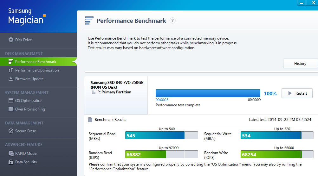Click the Disk Drive disc icon
Image resolution: width=318 pixels, height=176 pixels.
click(x=11, y=40)
